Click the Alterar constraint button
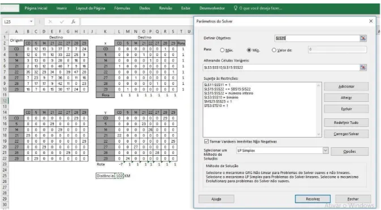The width and height of the screenshot is (381, 210). click(346, 98)
